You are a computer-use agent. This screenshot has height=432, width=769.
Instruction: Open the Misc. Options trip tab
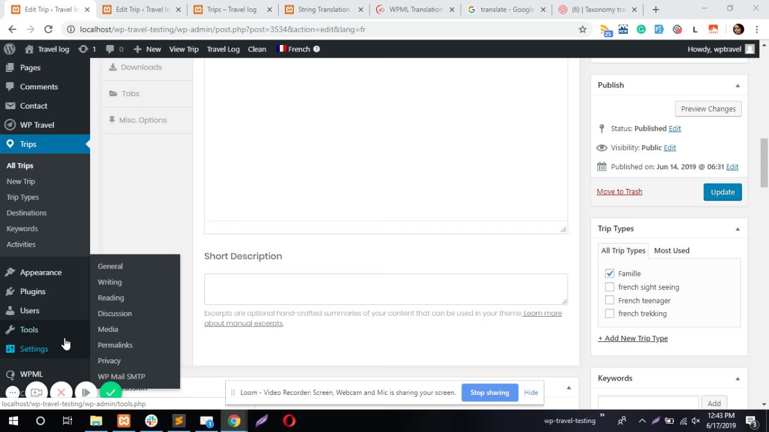pos(142,120)
